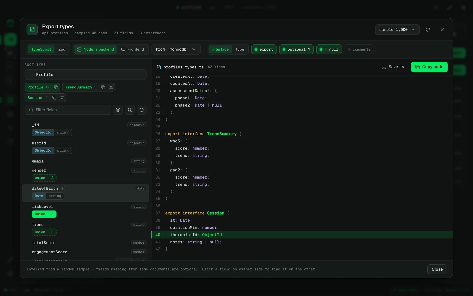Viewport: 473px width, 296px height.
Task: Select the TrendSummary 2 interface chip
Action: click(80, 87)
